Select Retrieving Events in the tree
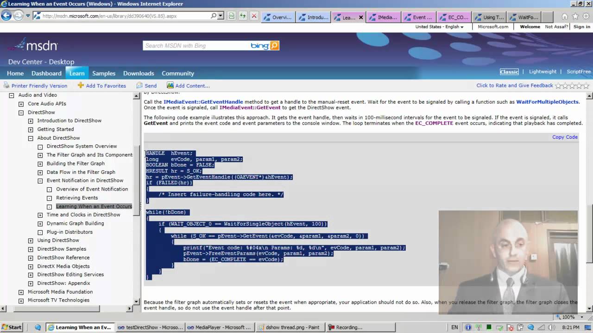 [77, 198]
